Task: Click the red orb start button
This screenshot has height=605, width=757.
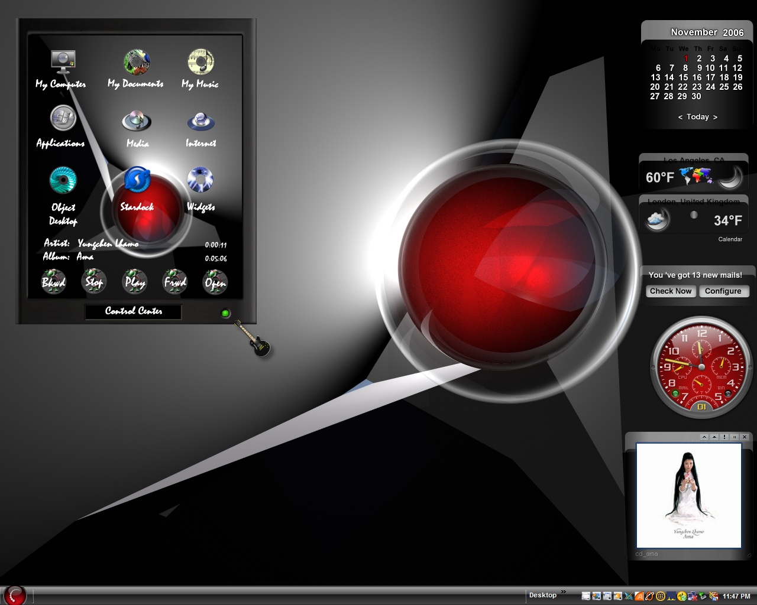Action: coord(15,595)
